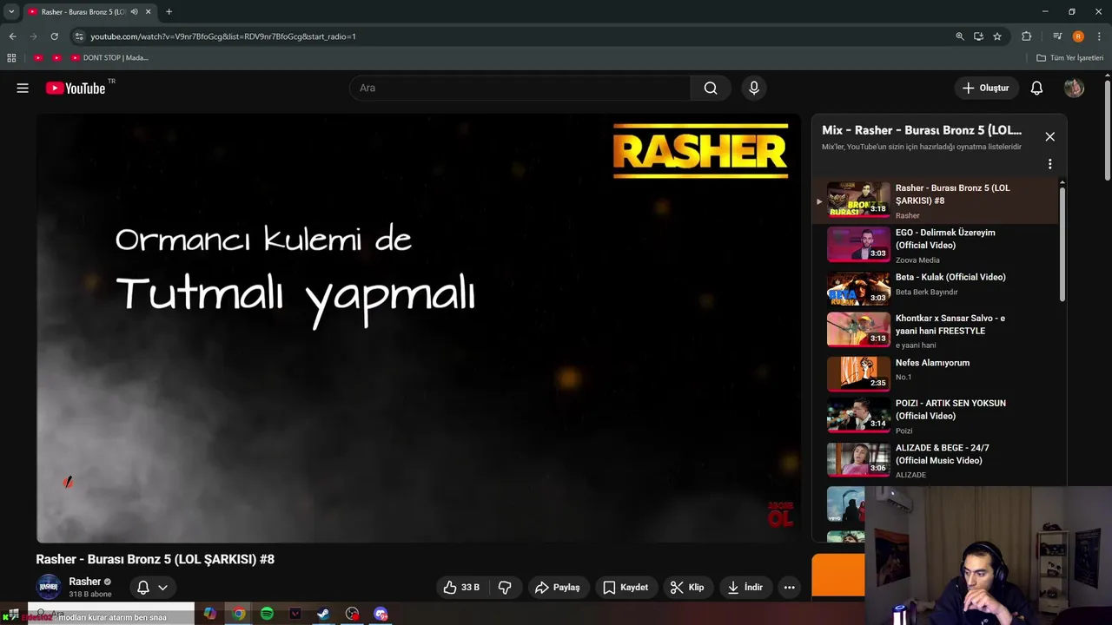This screenshot has width=1112, height=625.
Task: Open zoom magnifier icon in address bar
Action: (960, 36)
